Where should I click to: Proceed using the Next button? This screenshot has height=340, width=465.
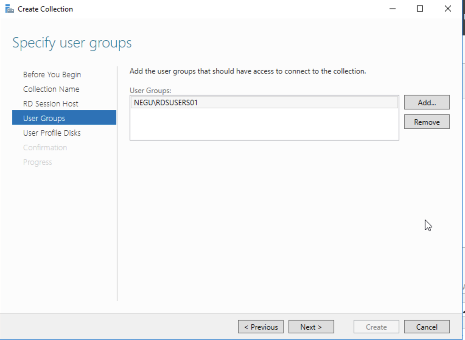(x=311, y=327)
